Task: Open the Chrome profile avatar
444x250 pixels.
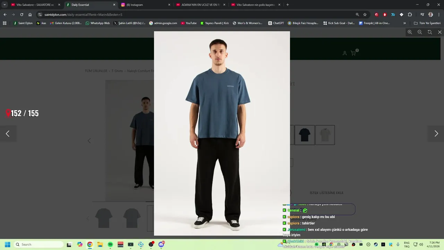Action: coord(430,15)
